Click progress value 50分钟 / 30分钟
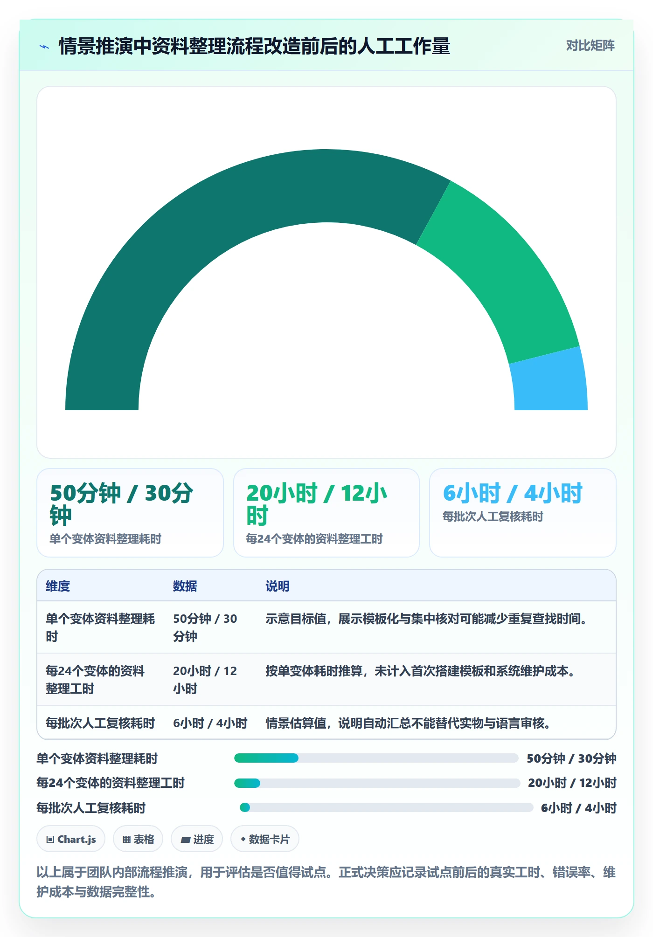 571,758
